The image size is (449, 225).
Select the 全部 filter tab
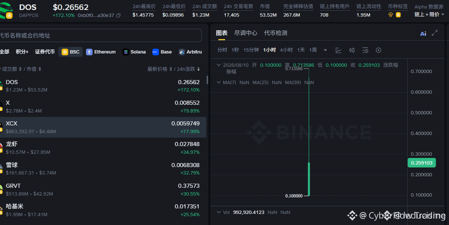pos(4,52)
